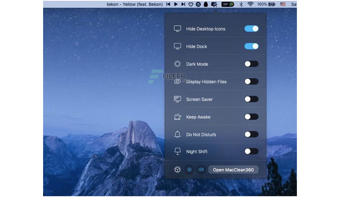Viewport: 340px width, 197px height.
Task: Click the 39° temperature indicator in menu bar
Action: coord(227,4)
